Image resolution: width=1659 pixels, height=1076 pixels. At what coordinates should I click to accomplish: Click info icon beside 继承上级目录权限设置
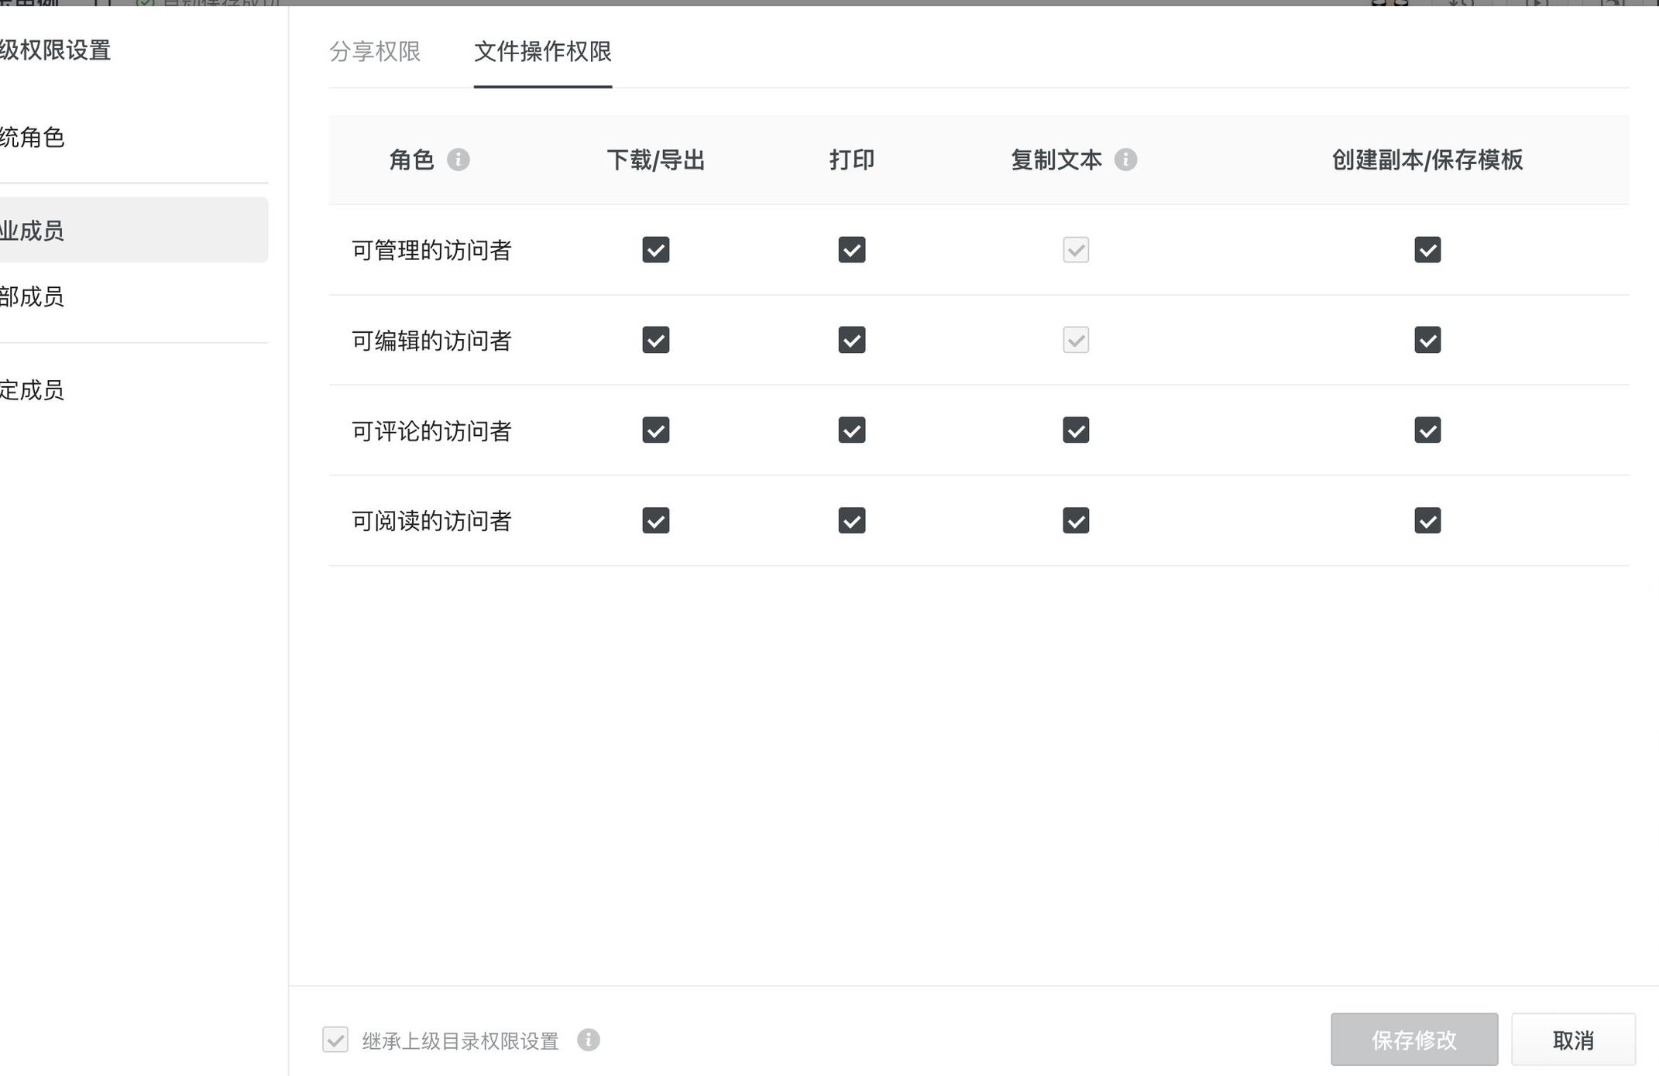[588, 1040]
